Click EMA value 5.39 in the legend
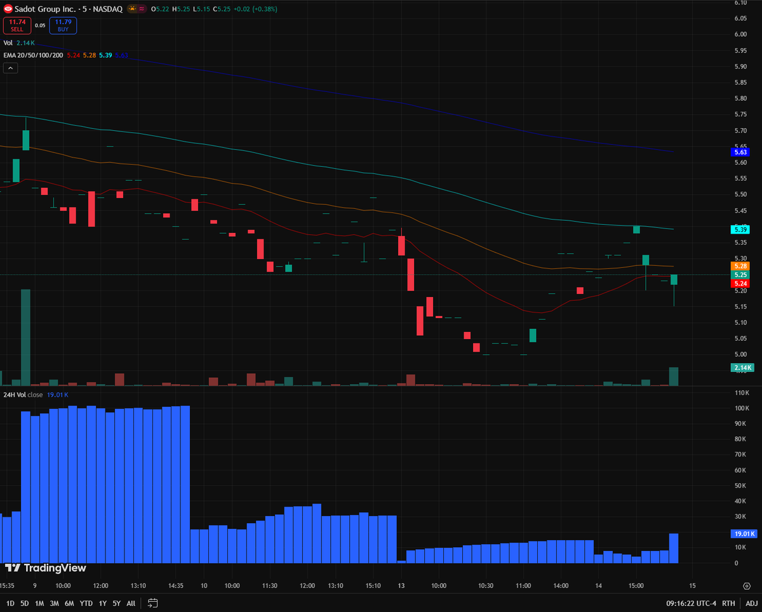Image resolution: width=762 pixels, height=612 pixels. 105,55
